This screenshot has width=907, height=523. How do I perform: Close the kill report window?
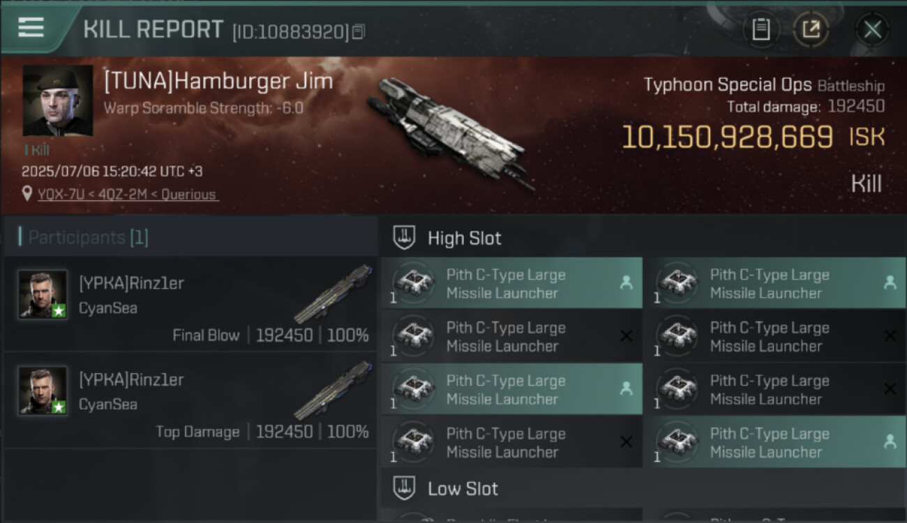[x=872, y=30]
